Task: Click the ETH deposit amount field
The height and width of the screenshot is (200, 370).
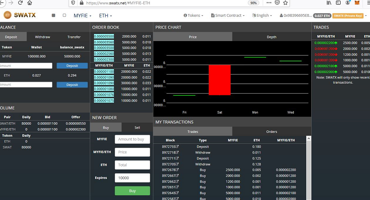Action: click(x=26, y=84)
